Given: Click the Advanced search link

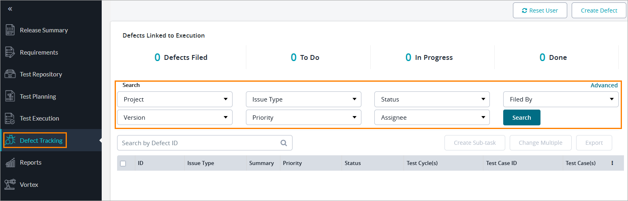Looking at the screenshot, I should click(x=604, y=85).
